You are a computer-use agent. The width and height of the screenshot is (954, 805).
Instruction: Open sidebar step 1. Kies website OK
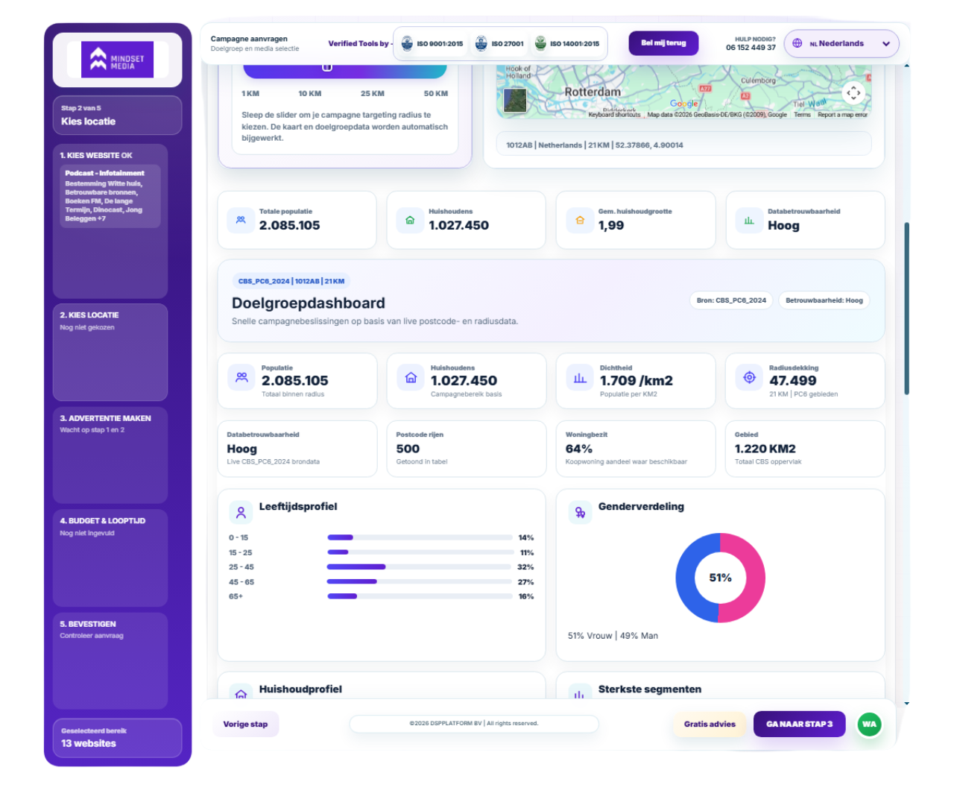coord(110,221)
